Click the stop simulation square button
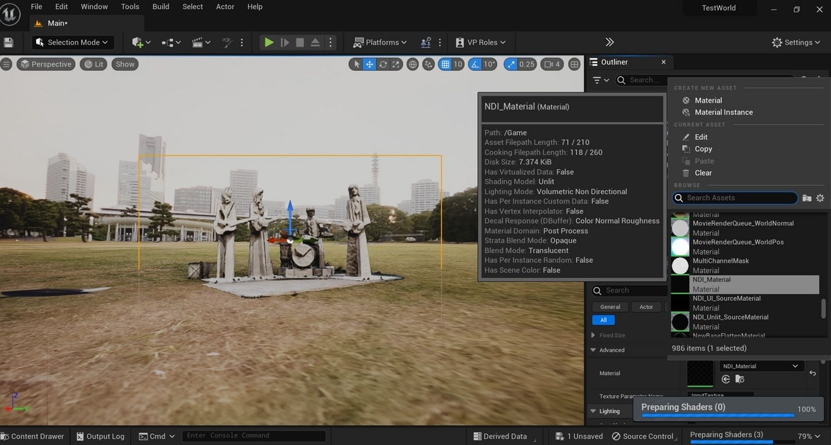The height and width of the screenshot is (445, 831). pos(300,42)
